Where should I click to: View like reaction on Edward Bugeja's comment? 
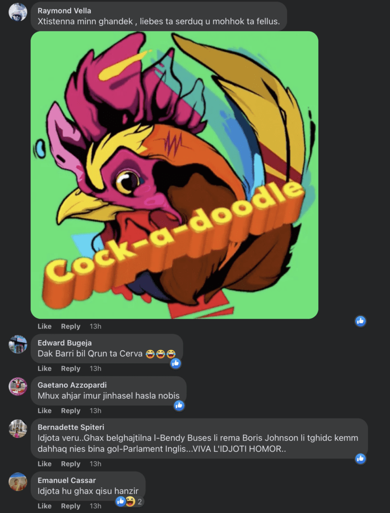coord(175,363)
